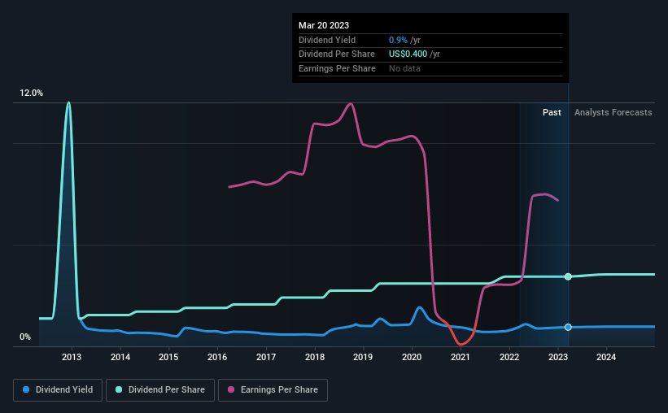Toggle the Earnings Per Share legend button
Image resolution: width=668 pixels, height=413 pixels.
(273, 390)
